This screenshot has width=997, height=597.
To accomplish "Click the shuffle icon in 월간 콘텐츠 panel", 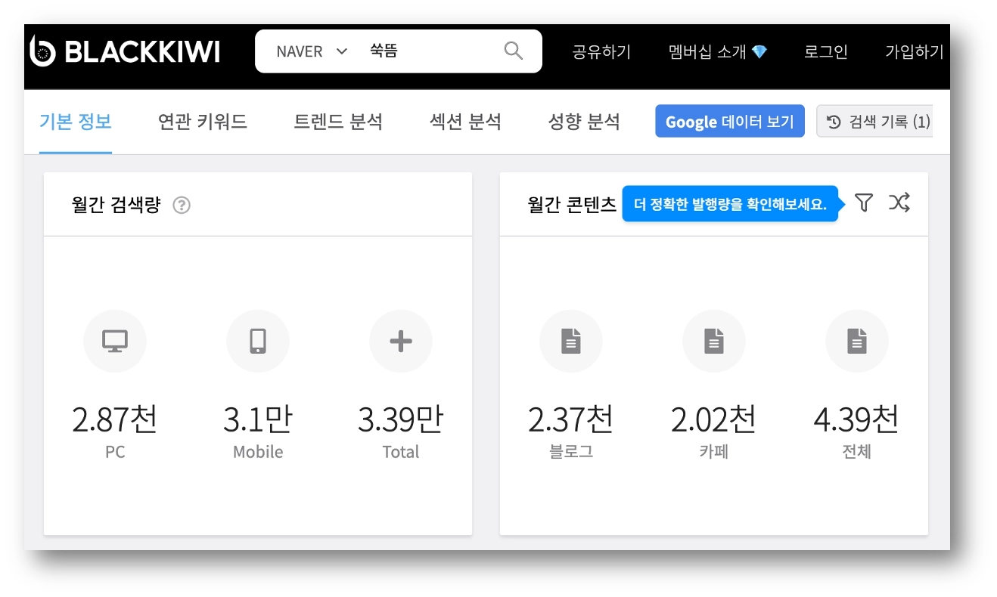I will tap(900, 203).
